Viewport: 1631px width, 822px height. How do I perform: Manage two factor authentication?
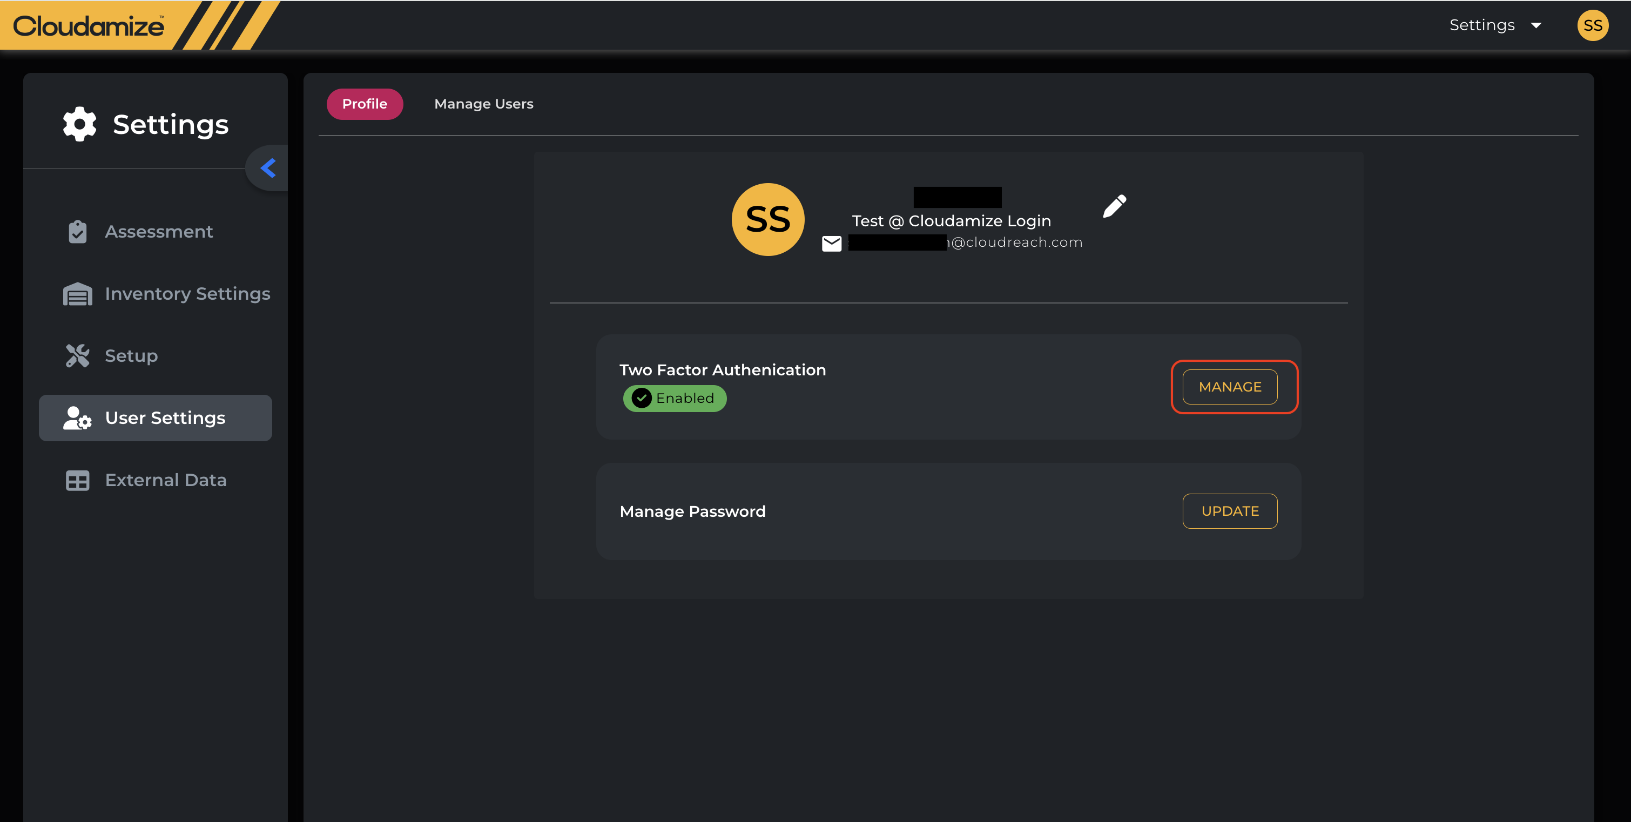tap(1230, 387)
